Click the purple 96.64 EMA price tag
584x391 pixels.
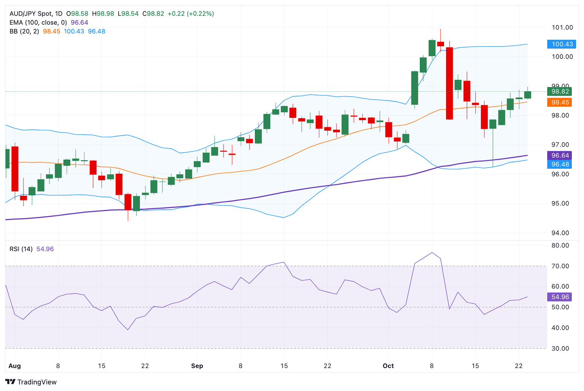(x=560, y=155)
